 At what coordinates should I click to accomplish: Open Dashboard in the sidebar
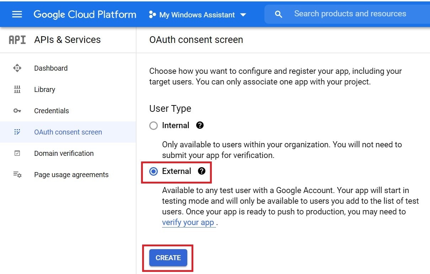(51, 68)
